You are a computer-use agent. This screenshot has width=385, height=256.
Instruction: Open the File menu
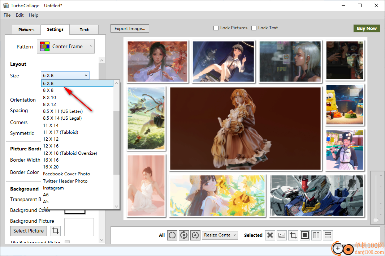(x=7, y=15)
